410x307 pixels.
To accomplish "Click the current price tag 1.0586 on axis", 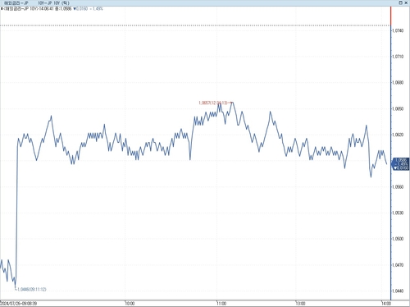I will click(x=401, y=164).
